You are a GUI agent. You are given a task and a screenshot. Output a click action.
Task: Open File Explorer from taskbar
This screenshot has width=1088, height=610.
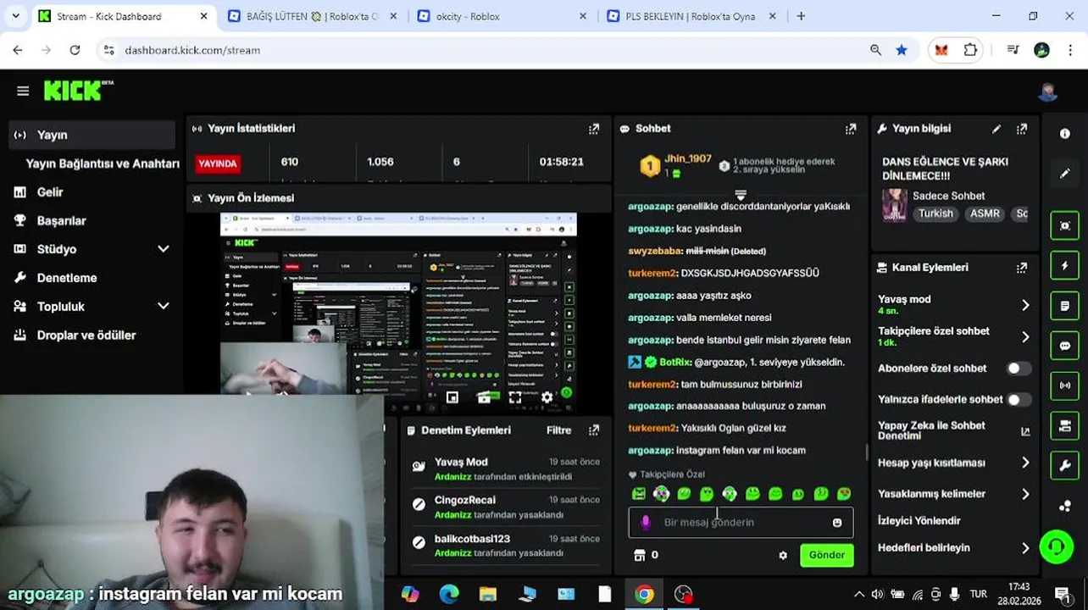(488, 594)
